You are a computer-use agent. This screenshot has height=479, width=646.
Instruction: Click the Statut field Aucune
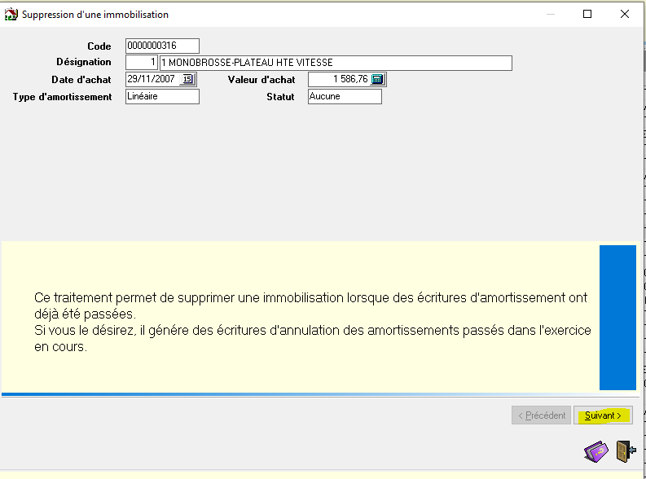coord(345,96)
